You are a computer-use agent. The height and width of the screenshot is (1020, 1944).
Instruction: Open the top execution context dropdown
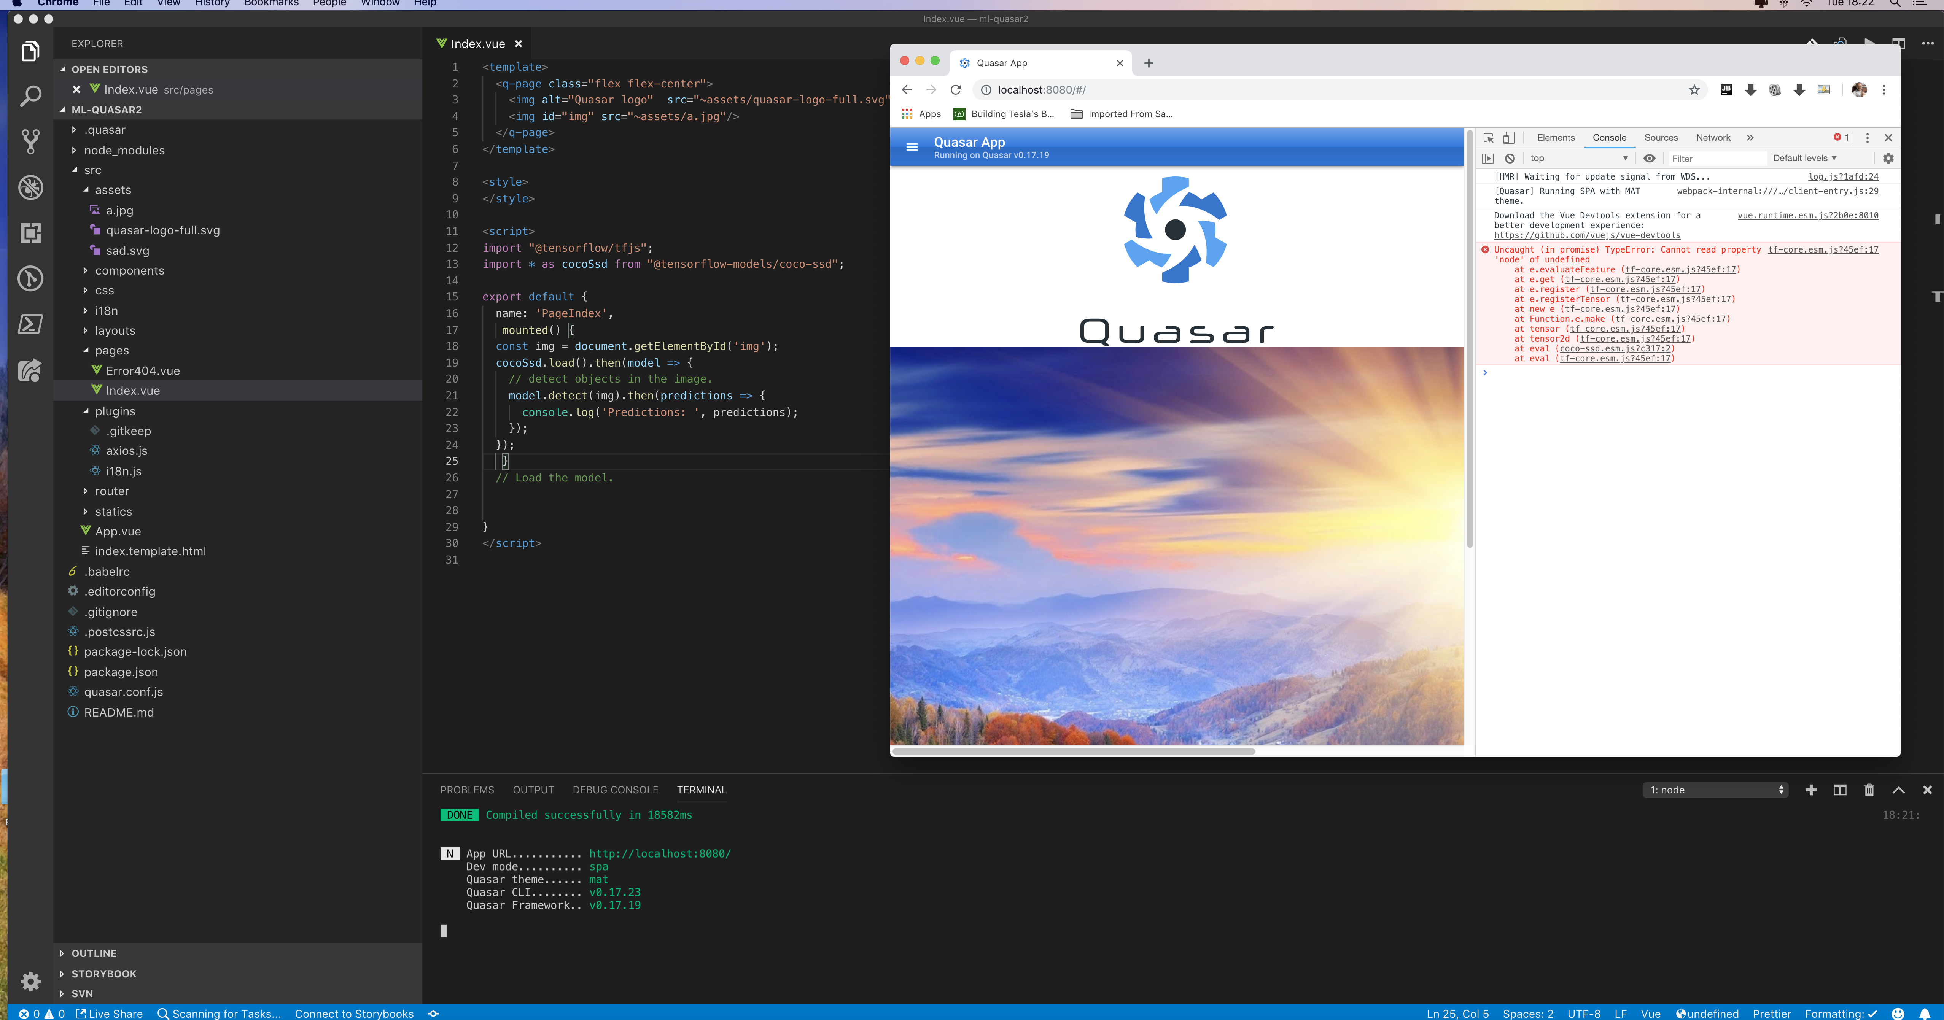tap(1579, 159)
